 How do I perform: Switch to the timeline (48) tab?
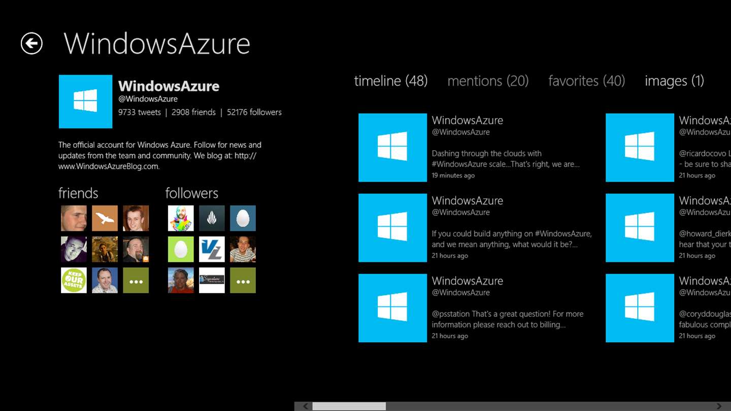tap(391, 81)
